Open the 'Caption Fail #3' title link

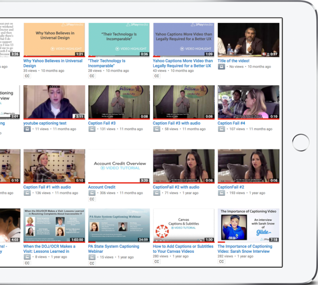(x=102, y=123)
